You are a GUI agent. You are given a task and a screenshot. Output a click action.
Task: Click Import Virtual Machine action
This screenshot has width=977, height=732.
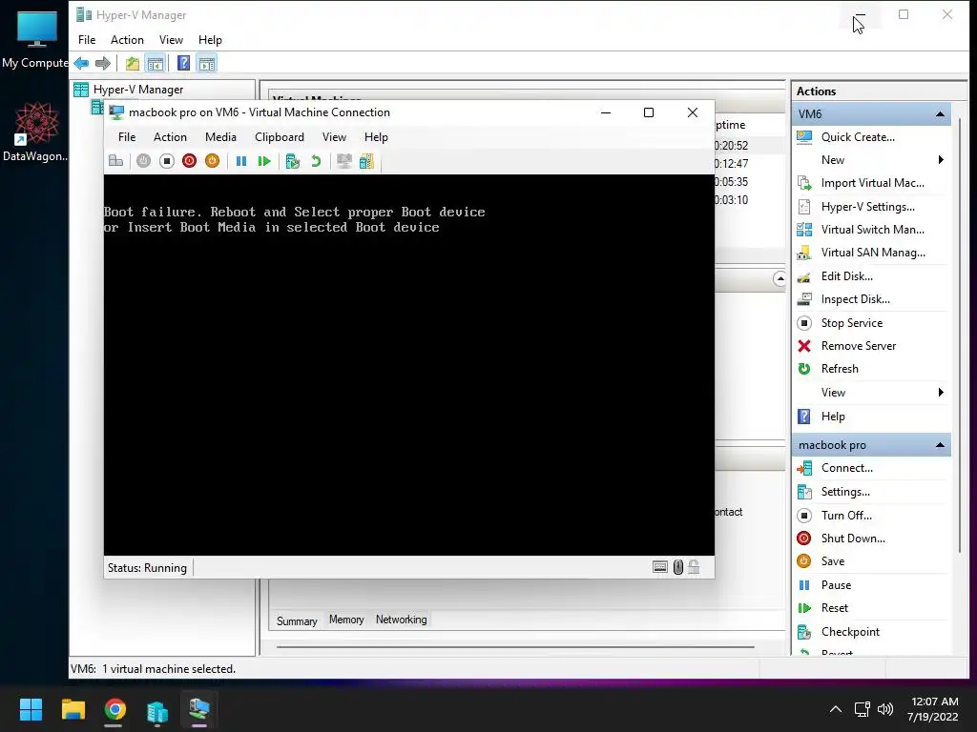[x=870, y=183]
